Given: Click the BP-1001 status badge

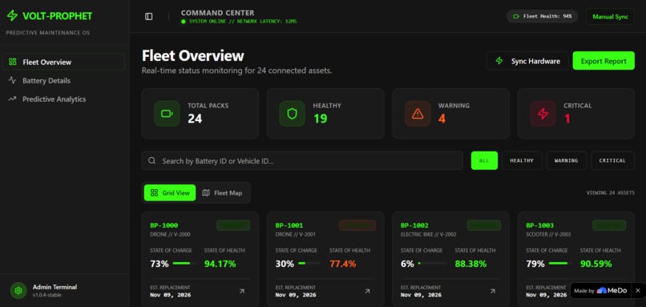Looking at the screenshot, I should coord(357,225).
